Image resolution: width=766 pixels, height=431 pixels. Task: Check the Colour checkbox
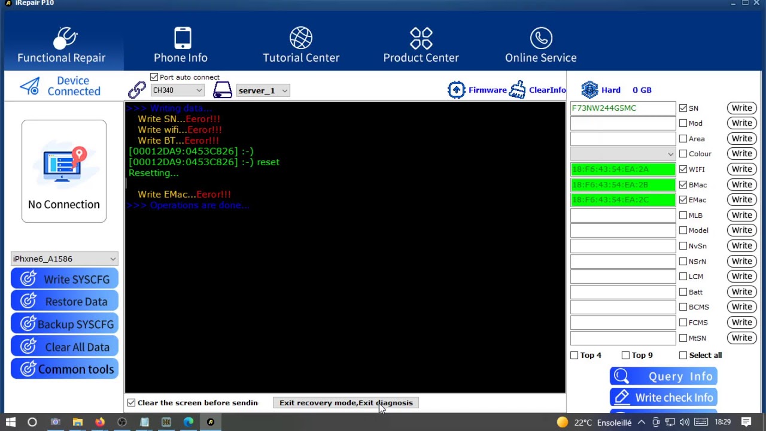(x=683, y=154)
